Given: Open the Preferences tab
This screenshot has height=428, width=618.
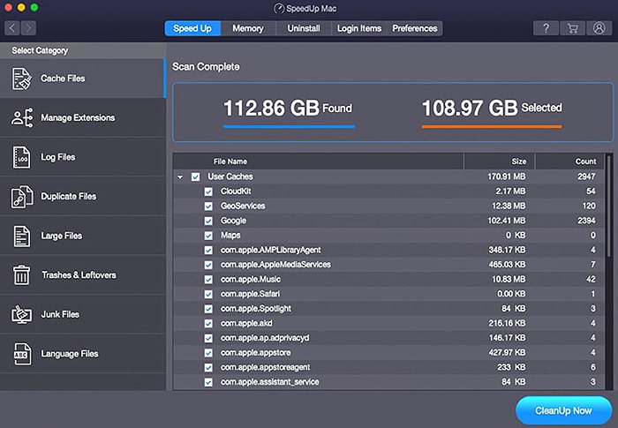Looking at the screenshot, I should [415, 28].
